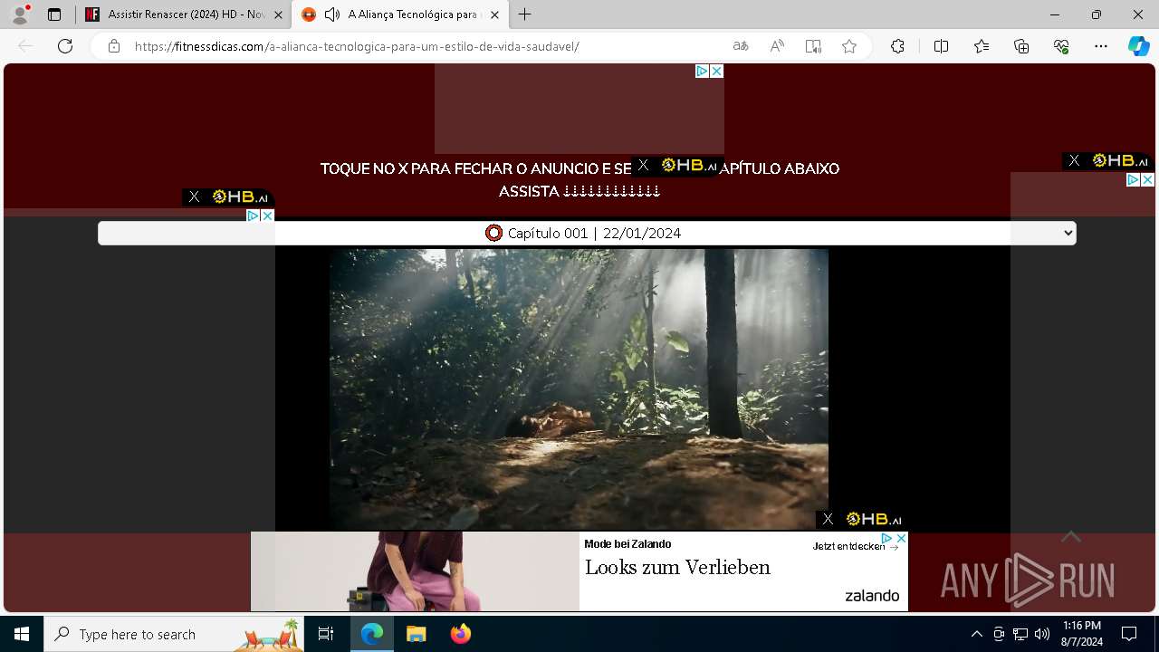Open the Copilot sidebar
Screen dimensions: 1159x652
[1138, 46]
